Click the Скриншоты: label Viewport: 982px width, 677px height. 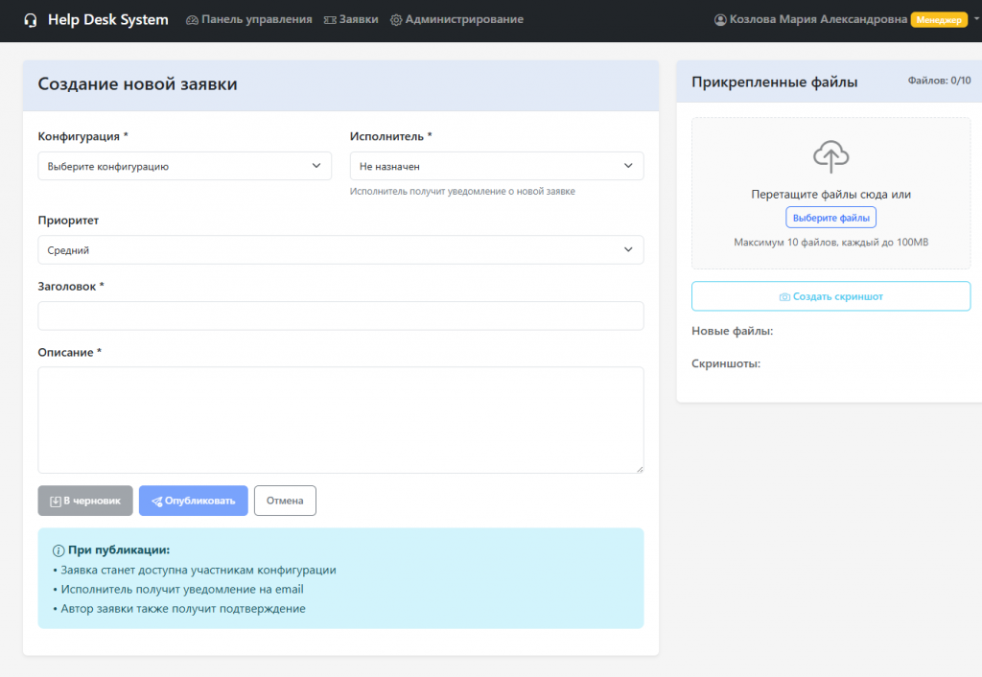pos(726,363)
